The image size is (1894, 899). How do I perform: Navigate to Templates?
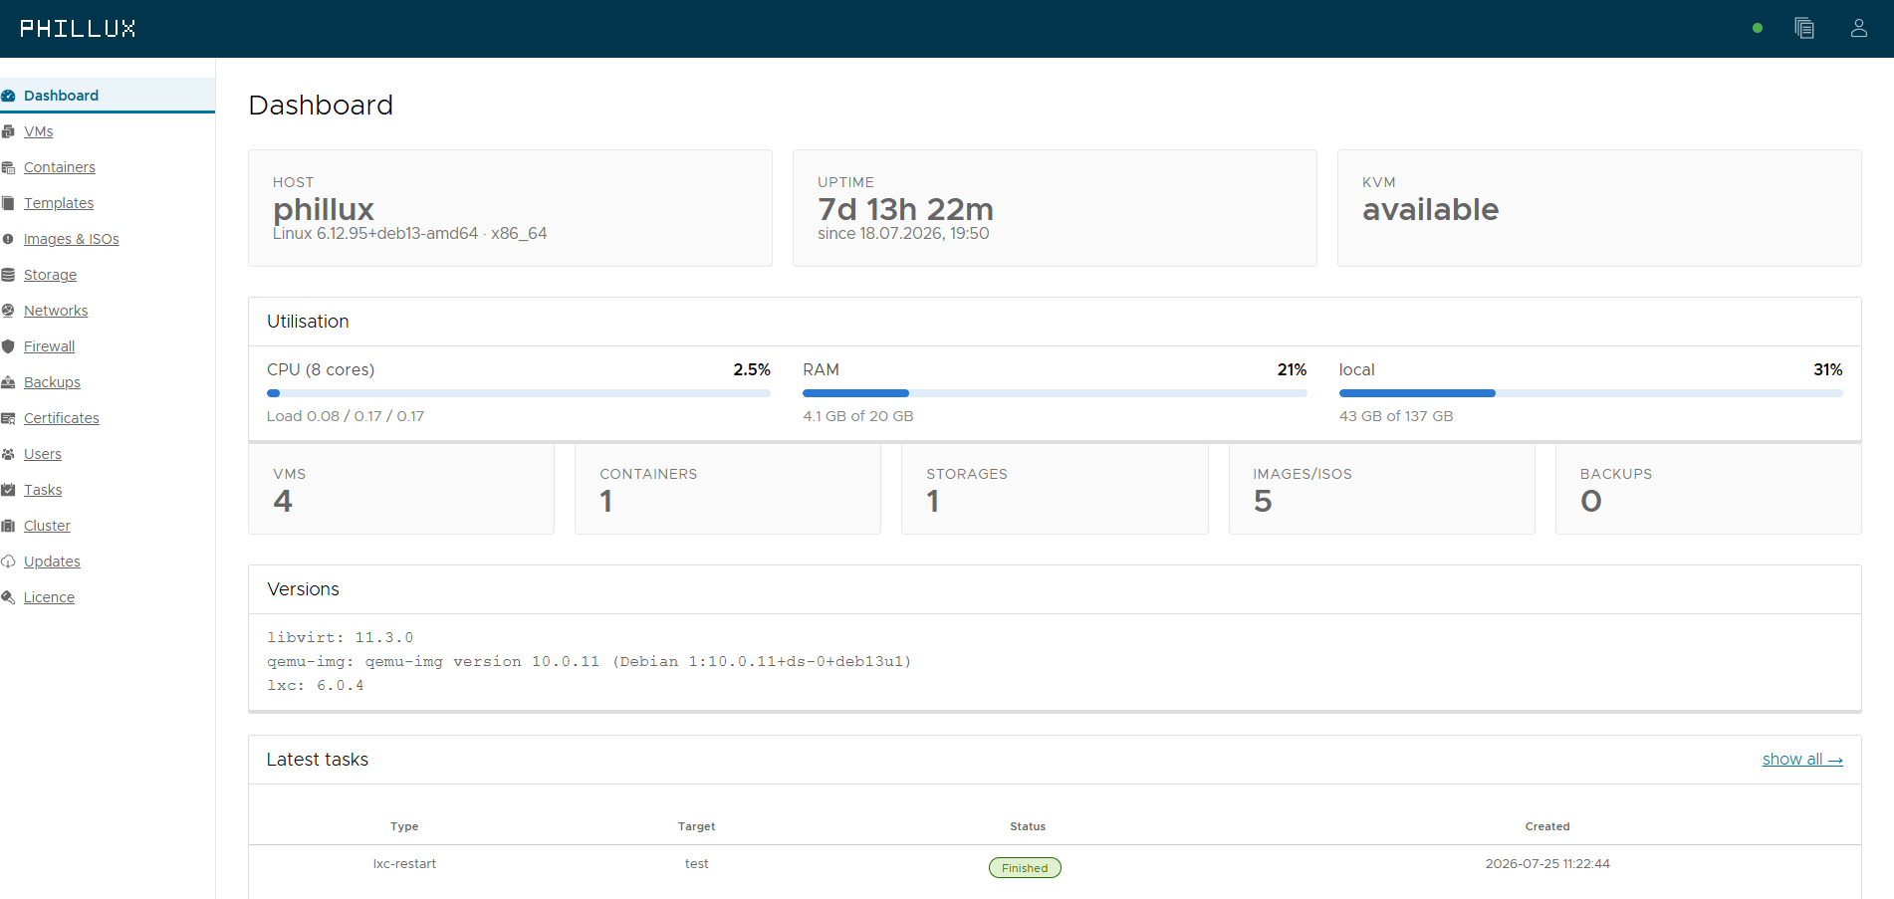59,203
